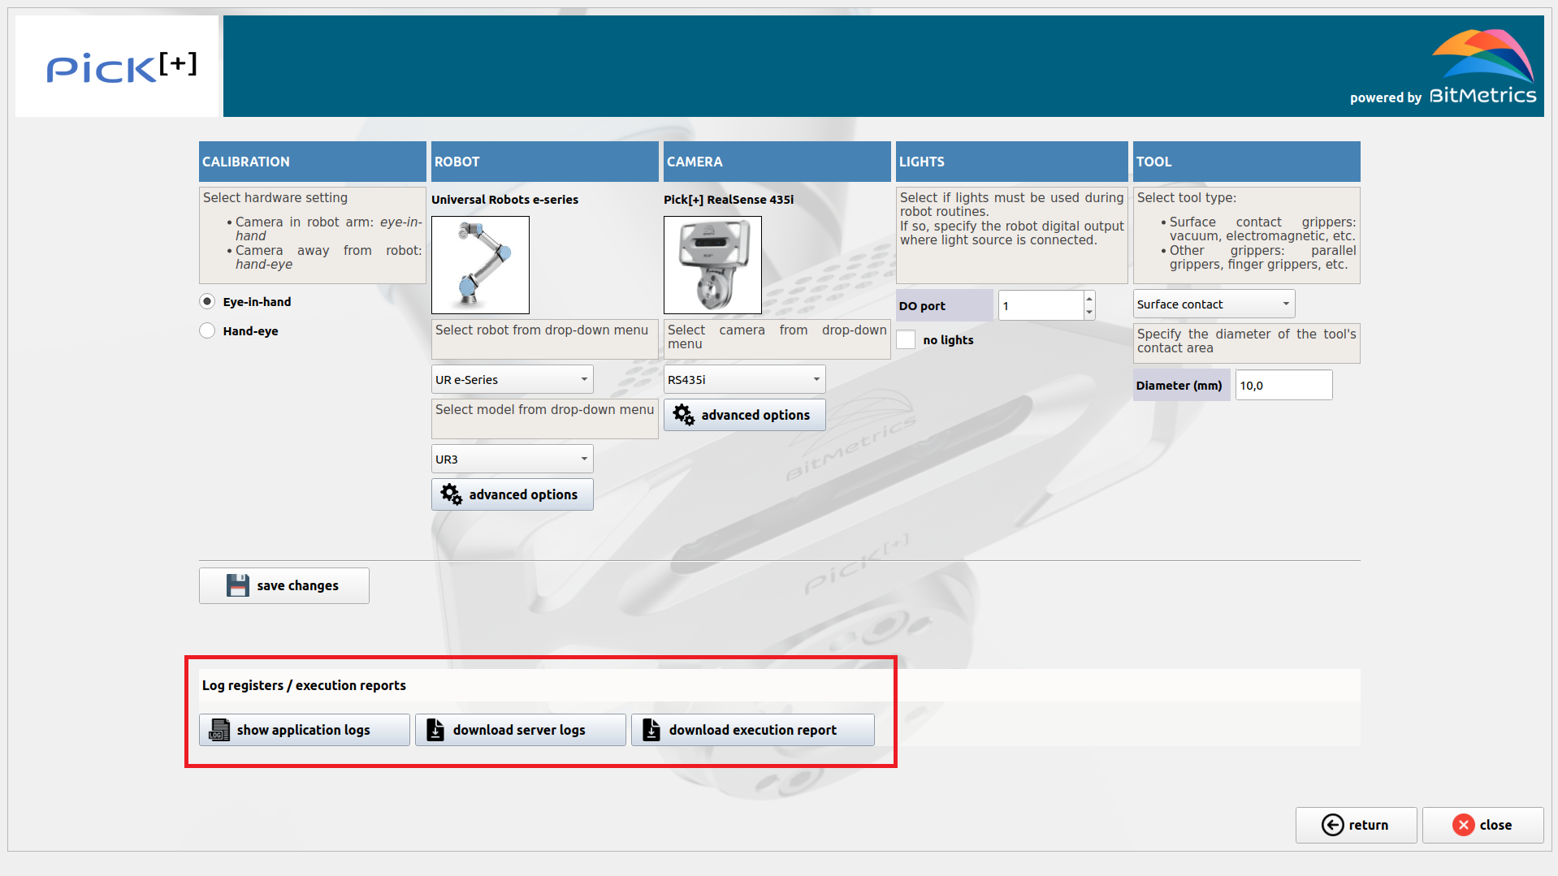Show application logs

[x=305, y=731]
